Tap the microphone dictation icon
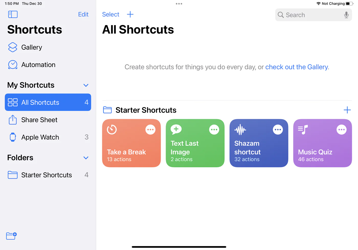 (x=346, y=15)
